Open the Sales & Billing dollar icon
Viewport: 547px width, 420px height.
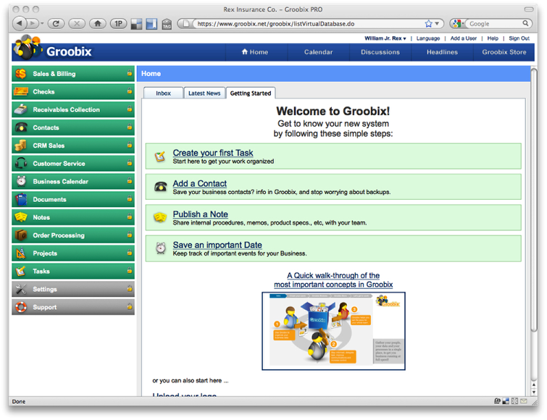pos(21,74)
